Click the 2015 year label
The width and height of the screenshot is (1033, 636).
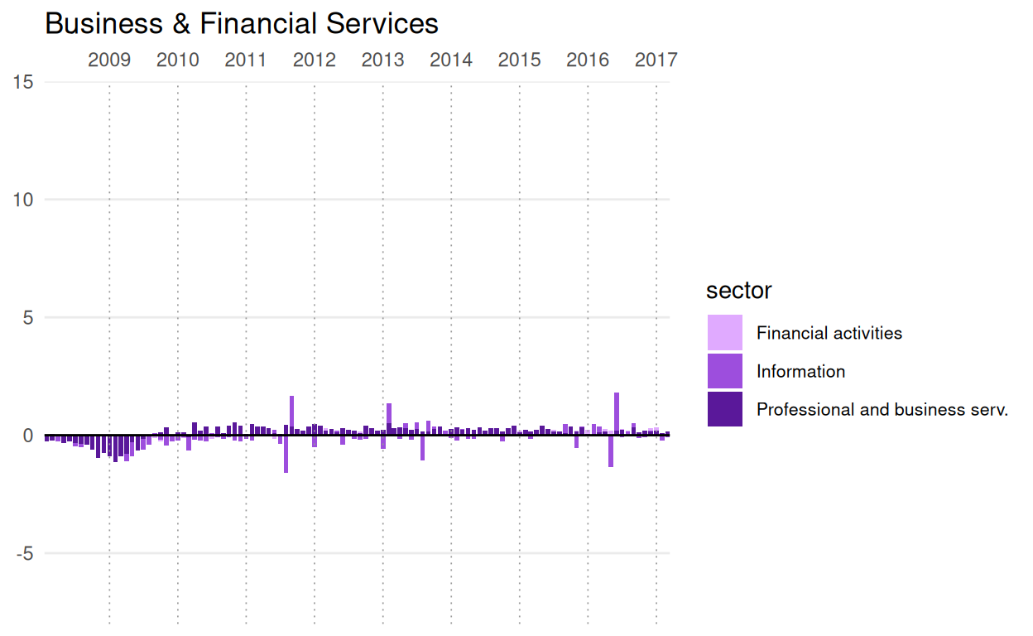pyautogui.click(x=520, y=60)
